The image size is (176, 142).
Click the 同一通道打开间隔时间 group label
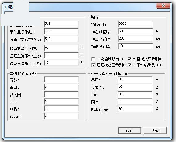click(x=109, y=73)
